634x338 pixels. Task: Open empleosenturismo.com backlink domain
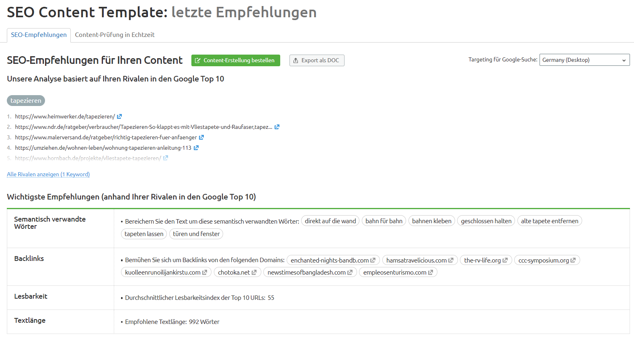[395, 272]
